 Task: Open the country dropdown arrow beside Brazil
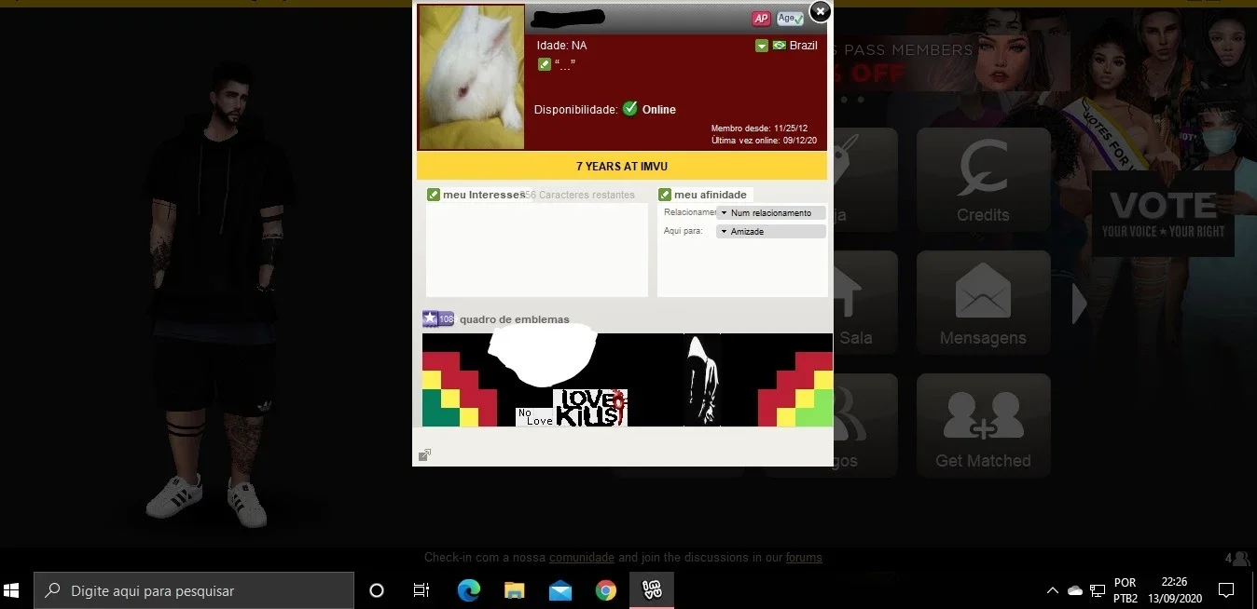(761, 46)
